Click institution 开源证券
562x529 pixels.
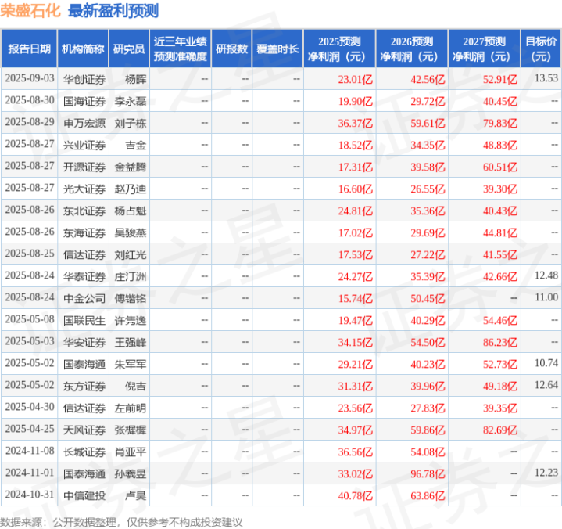(x=84, y=167)
